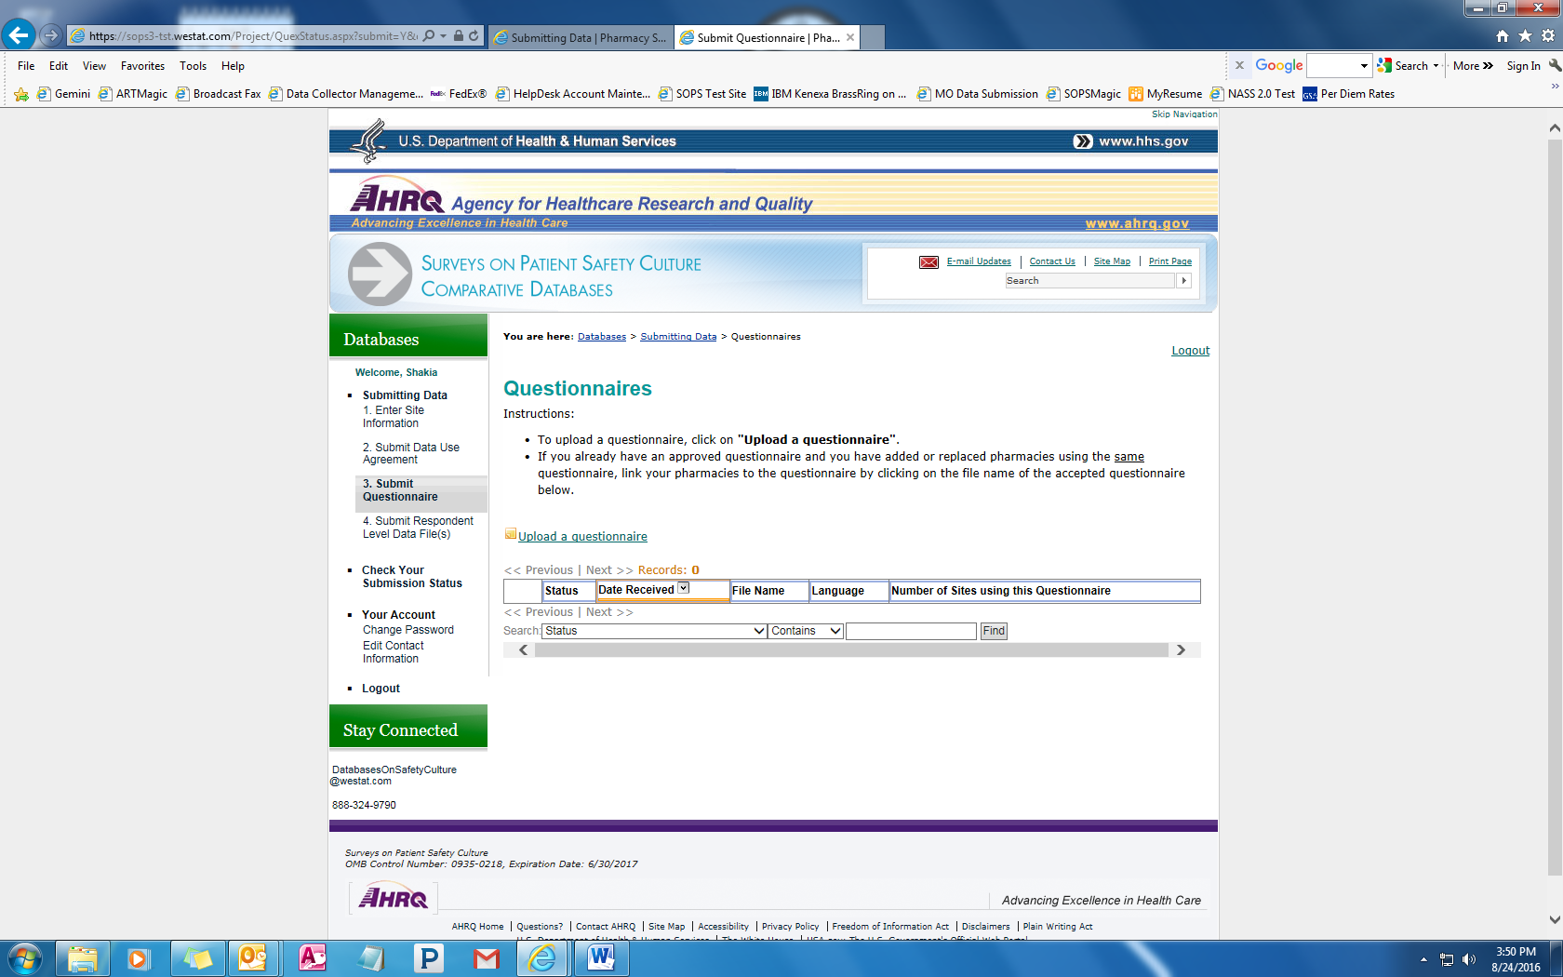This screenshot has width=1563, height=977.
Task: Click the network icon in the system tray
Action: pyautogui.click(x=1447, y=959)
